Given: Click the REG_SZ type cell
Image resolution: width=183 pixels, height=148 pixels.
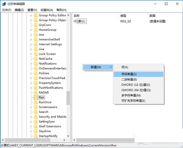Looking at the screenshot, I should tap(126, 21).
